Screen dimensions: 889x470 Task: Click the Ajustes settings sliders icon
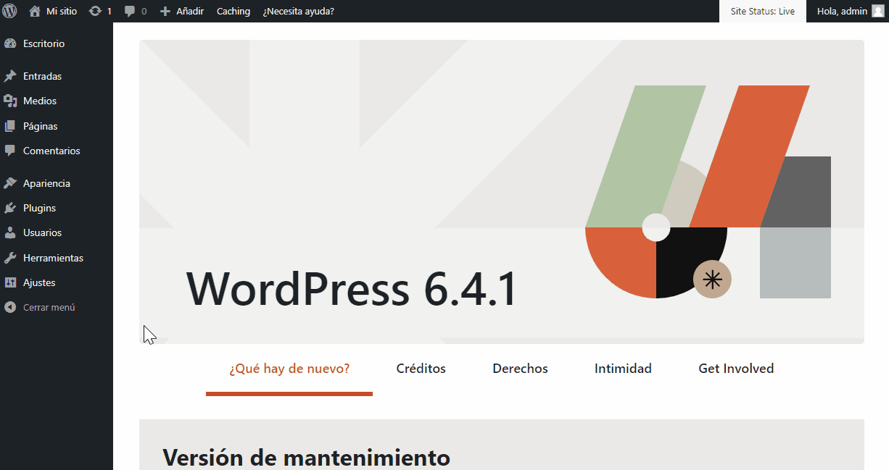coord(10,282)
